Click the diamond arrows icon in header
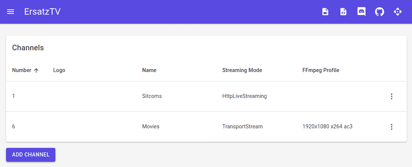The height and width of the screenshot is (167, 412). point(398,12)
